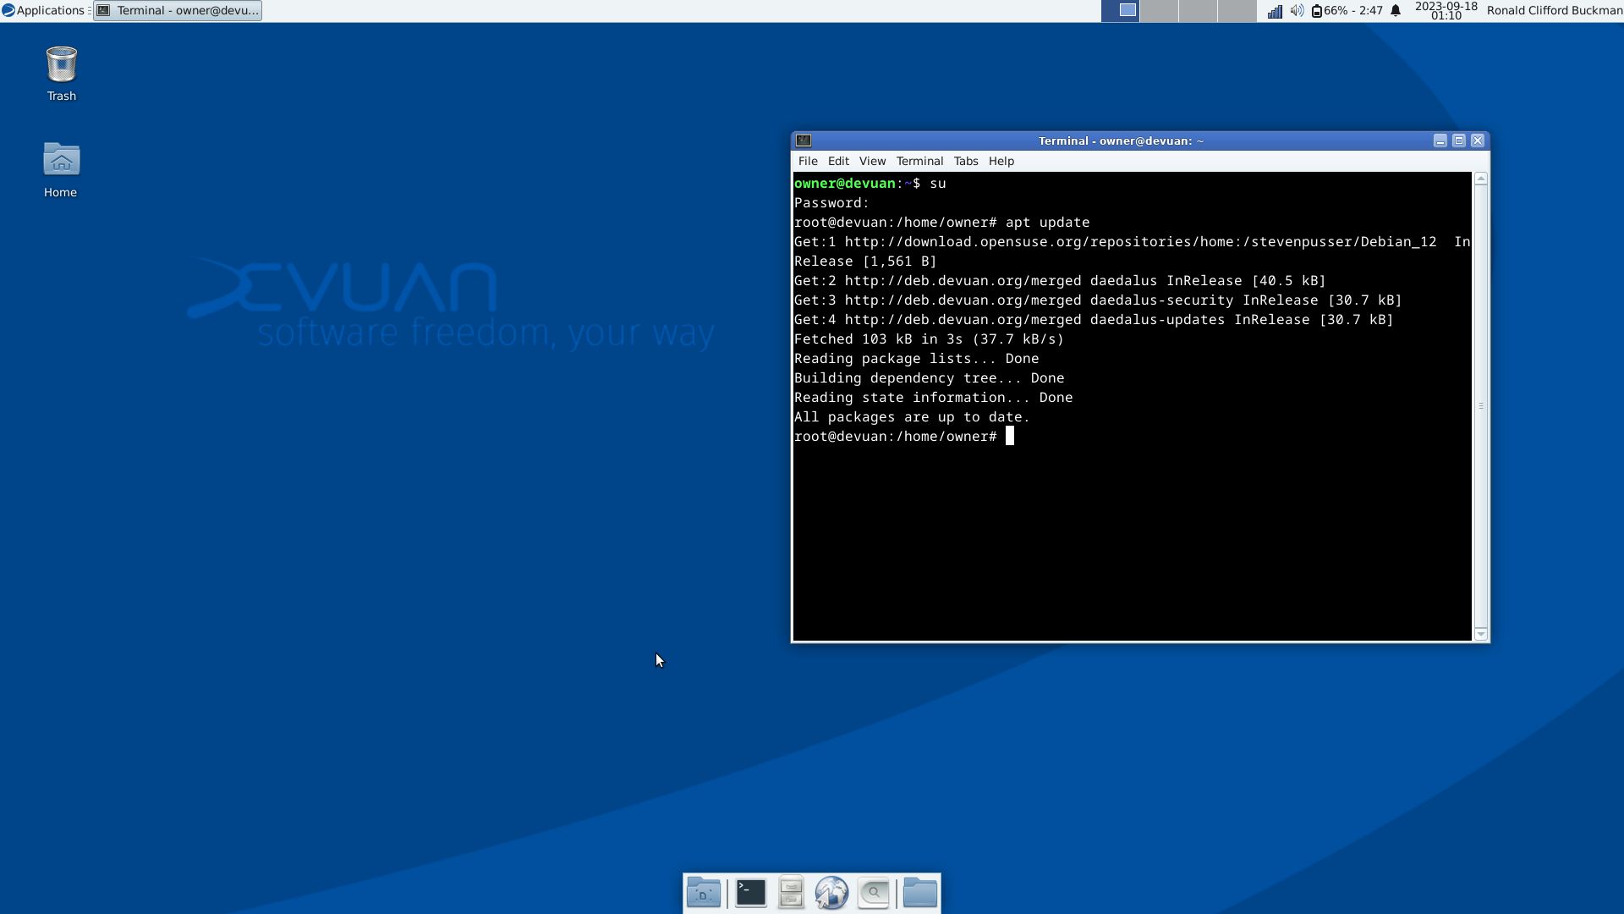Click the Terminal window title bar text
The image size is (1624, 914).
click(x=1121, y=140)
